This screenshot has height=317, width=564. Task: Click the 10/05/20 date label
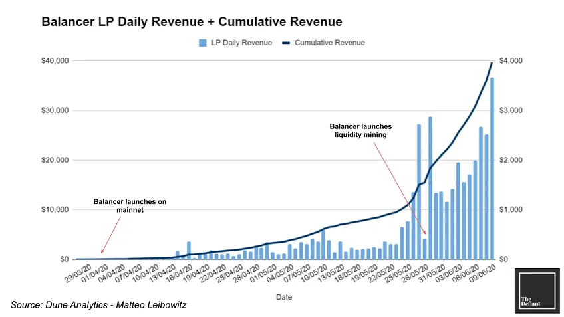(315, 274)
